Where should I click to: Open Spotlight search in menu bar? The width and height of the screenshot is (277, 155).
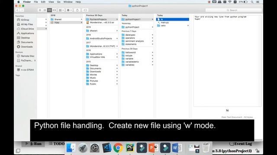click(252, 2)
